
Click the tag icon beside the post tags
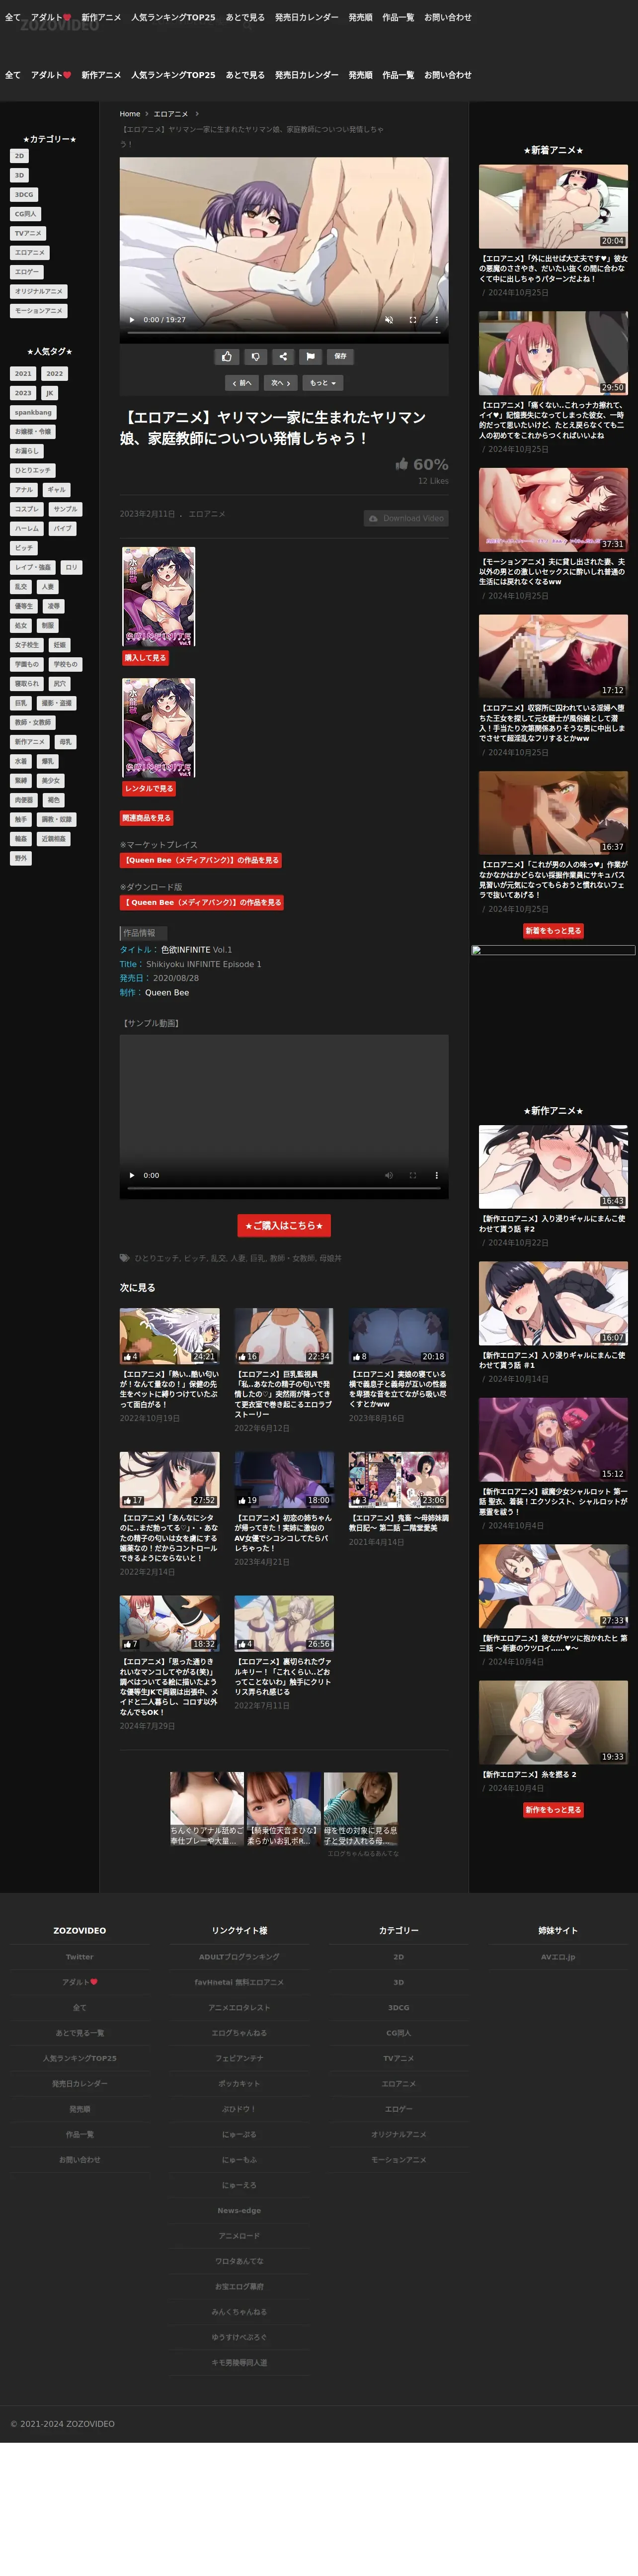(x=125, y=1258)
